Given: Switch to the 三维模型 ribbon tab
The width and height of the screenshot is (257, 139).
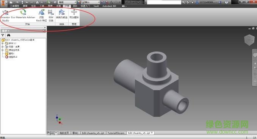Looking at the screenshot, I should [x=14, y=6].
